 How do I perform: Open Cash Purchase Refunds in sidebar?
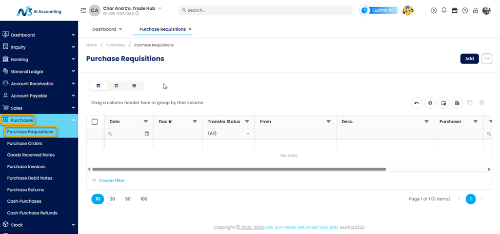32,213
